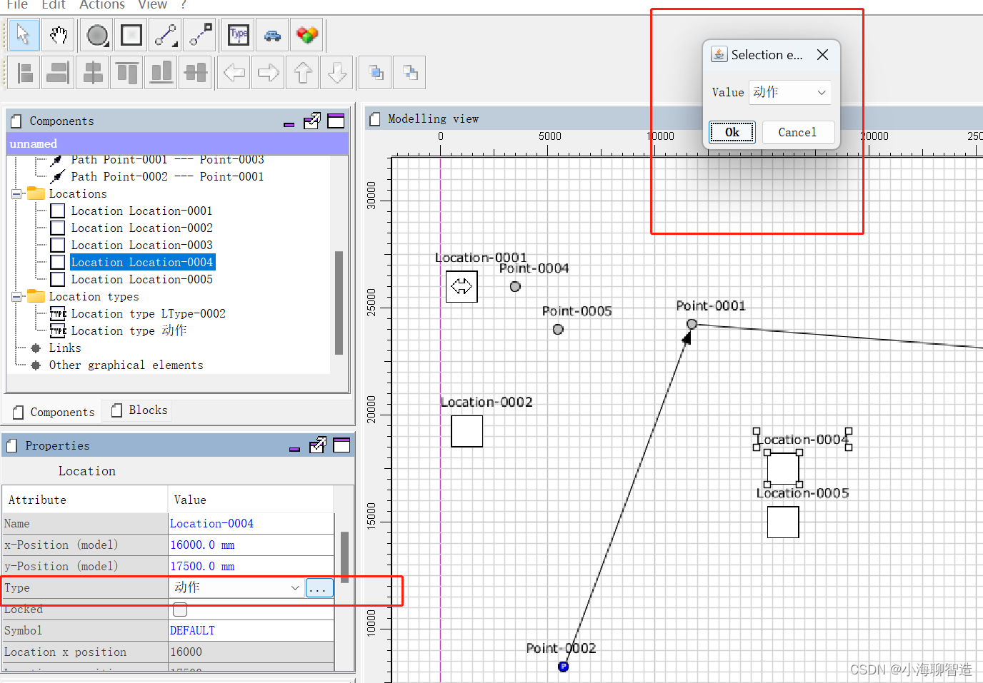Close the Selection editor dialog
This screenshot has height=683, width=983.
coord(822,55)
